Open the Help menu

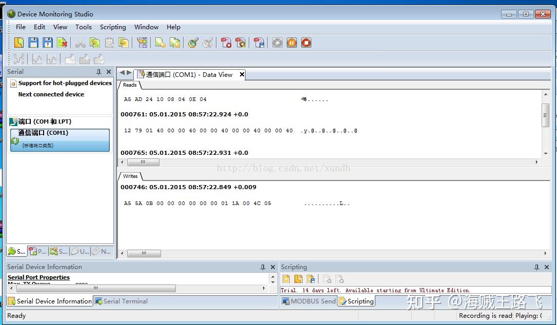click(x=173, y=27)
